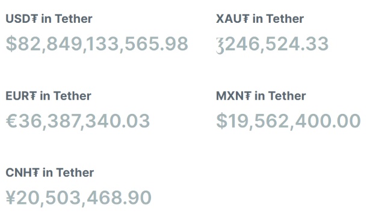367x217 pixels.
Task: Click the ₮ symbol in CNH₮ label
Action: [x=36, y=173]
